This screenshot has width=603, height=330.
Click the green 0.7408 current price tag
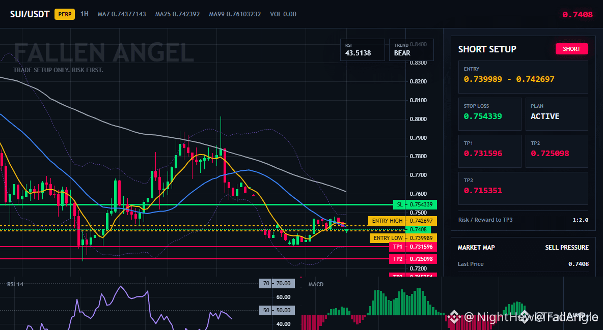click(418, 229)
